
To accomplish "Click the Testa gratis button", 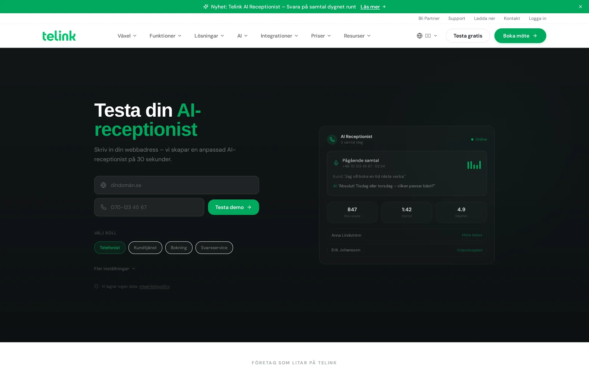I will [468, 36].
